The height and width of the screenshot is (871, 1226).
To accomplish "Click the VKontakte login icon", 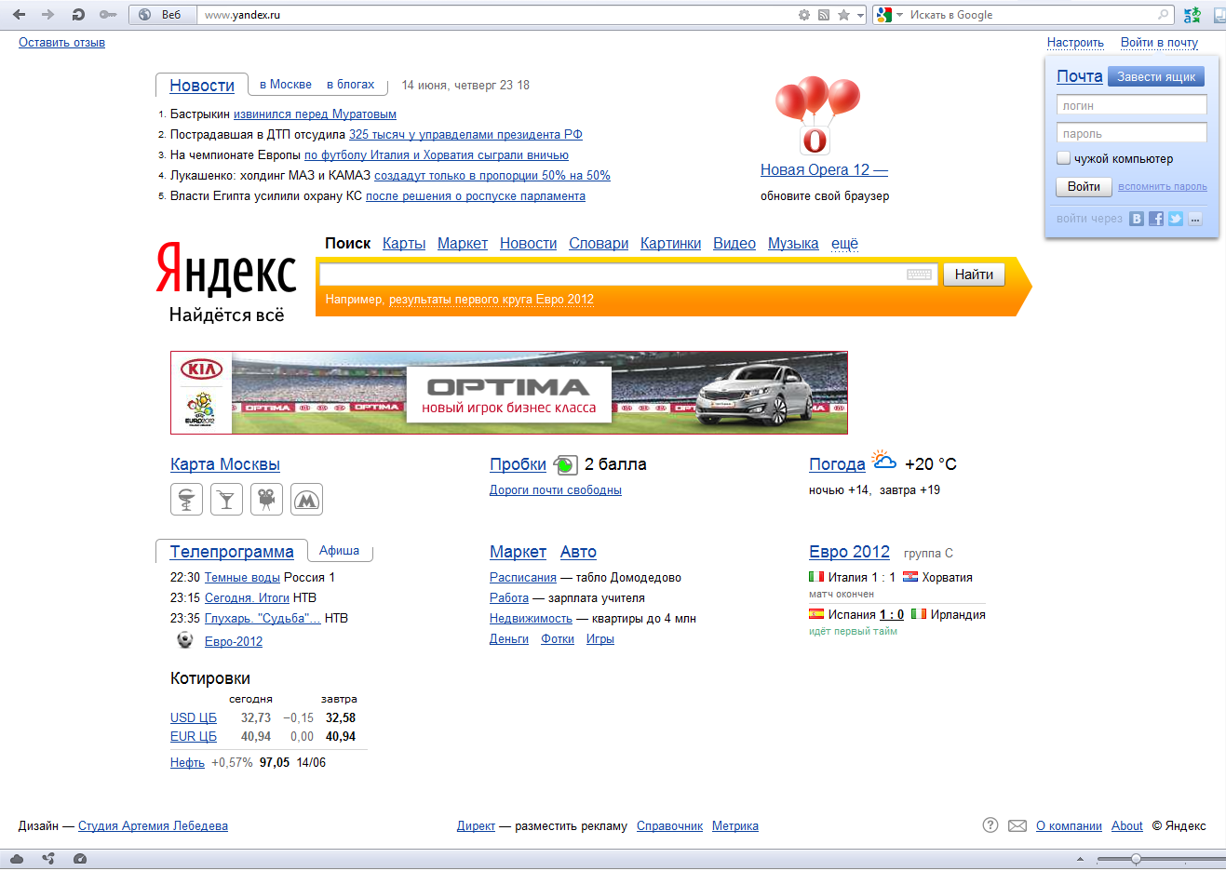I will pos(1137,219).
